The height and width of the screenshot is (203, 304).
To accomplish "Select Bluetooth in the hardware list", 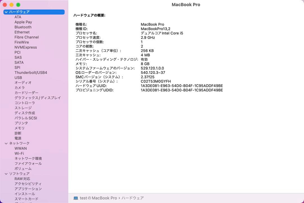I will click(x=23, y=27).
